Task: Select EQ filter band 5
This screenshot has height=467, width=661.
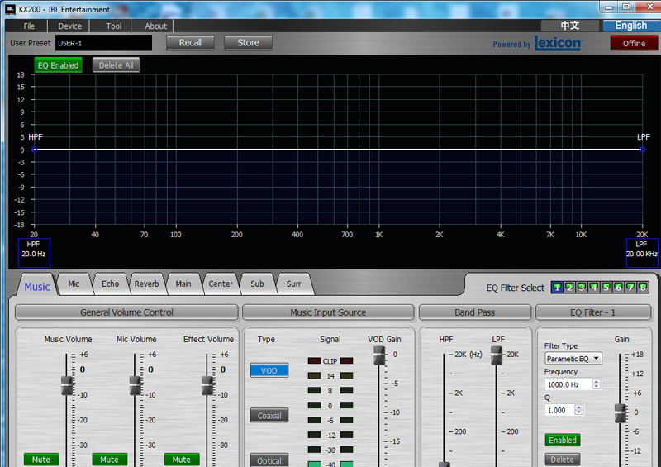Action: tap(606, 287)
